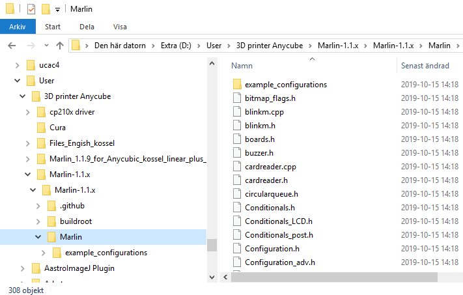Select the circularqueue.h file icon
The width and height of the screenshot is (463, 295).
click(237, 193)
